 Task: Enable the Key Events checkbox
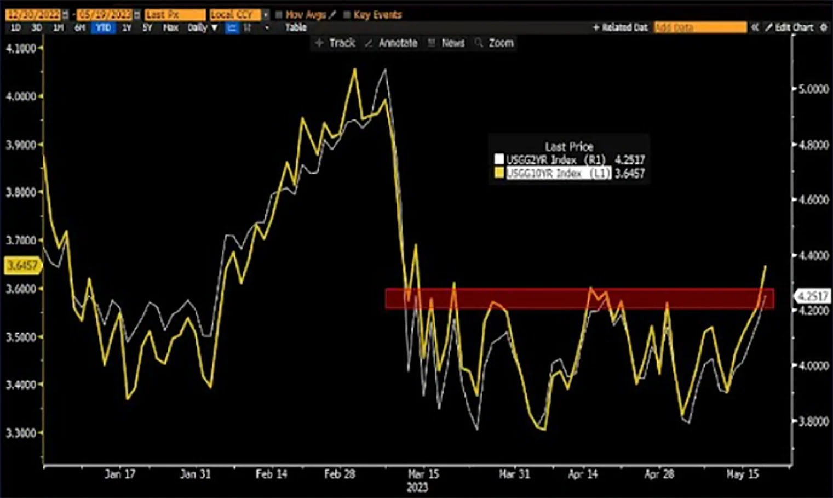pos(347,15)
